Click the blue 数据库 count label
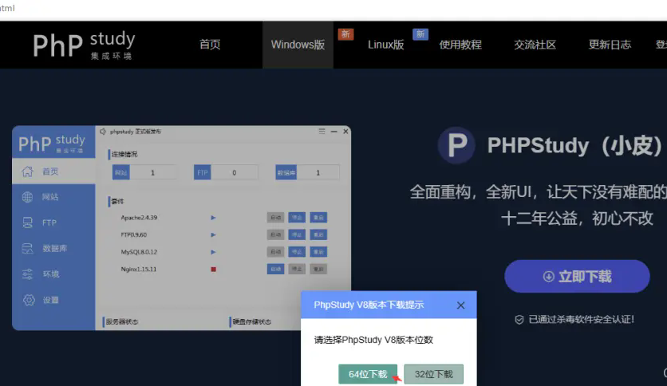Screen dimensions: 667x386 [x=286, y=172]
